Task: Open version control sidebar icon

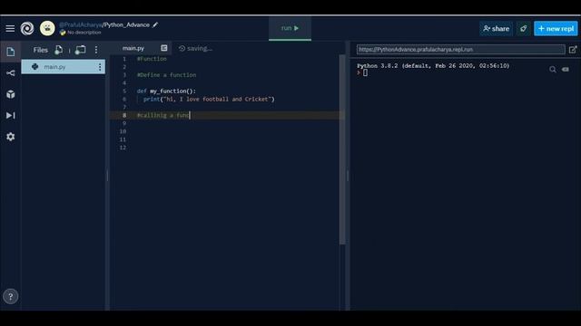Action: [10, 72]
